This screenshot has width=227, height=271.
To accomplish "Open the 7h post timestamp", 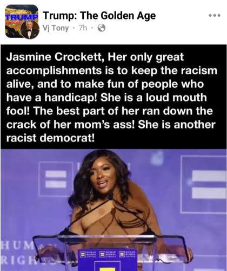I will tap(83, 28).
